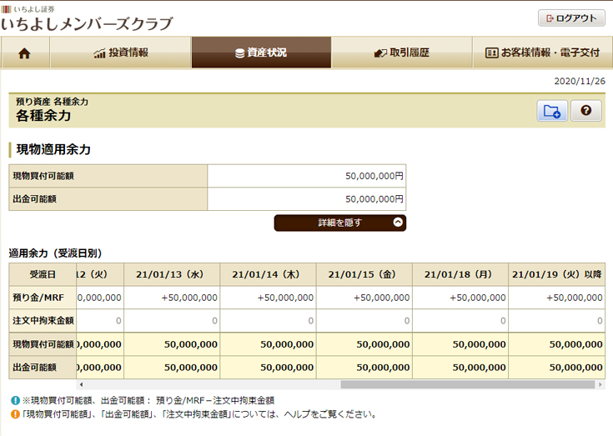Viewport: 613px width, 436px height.
Task: Click the right arrow of the table scrollbar
Action: point(600,385)
